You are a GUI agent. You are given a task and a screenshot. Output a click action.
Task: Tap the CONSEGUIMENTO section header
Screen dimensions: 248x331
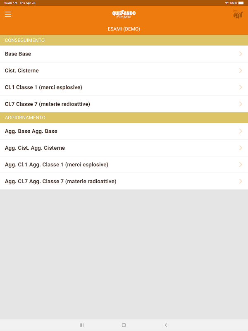25,40
